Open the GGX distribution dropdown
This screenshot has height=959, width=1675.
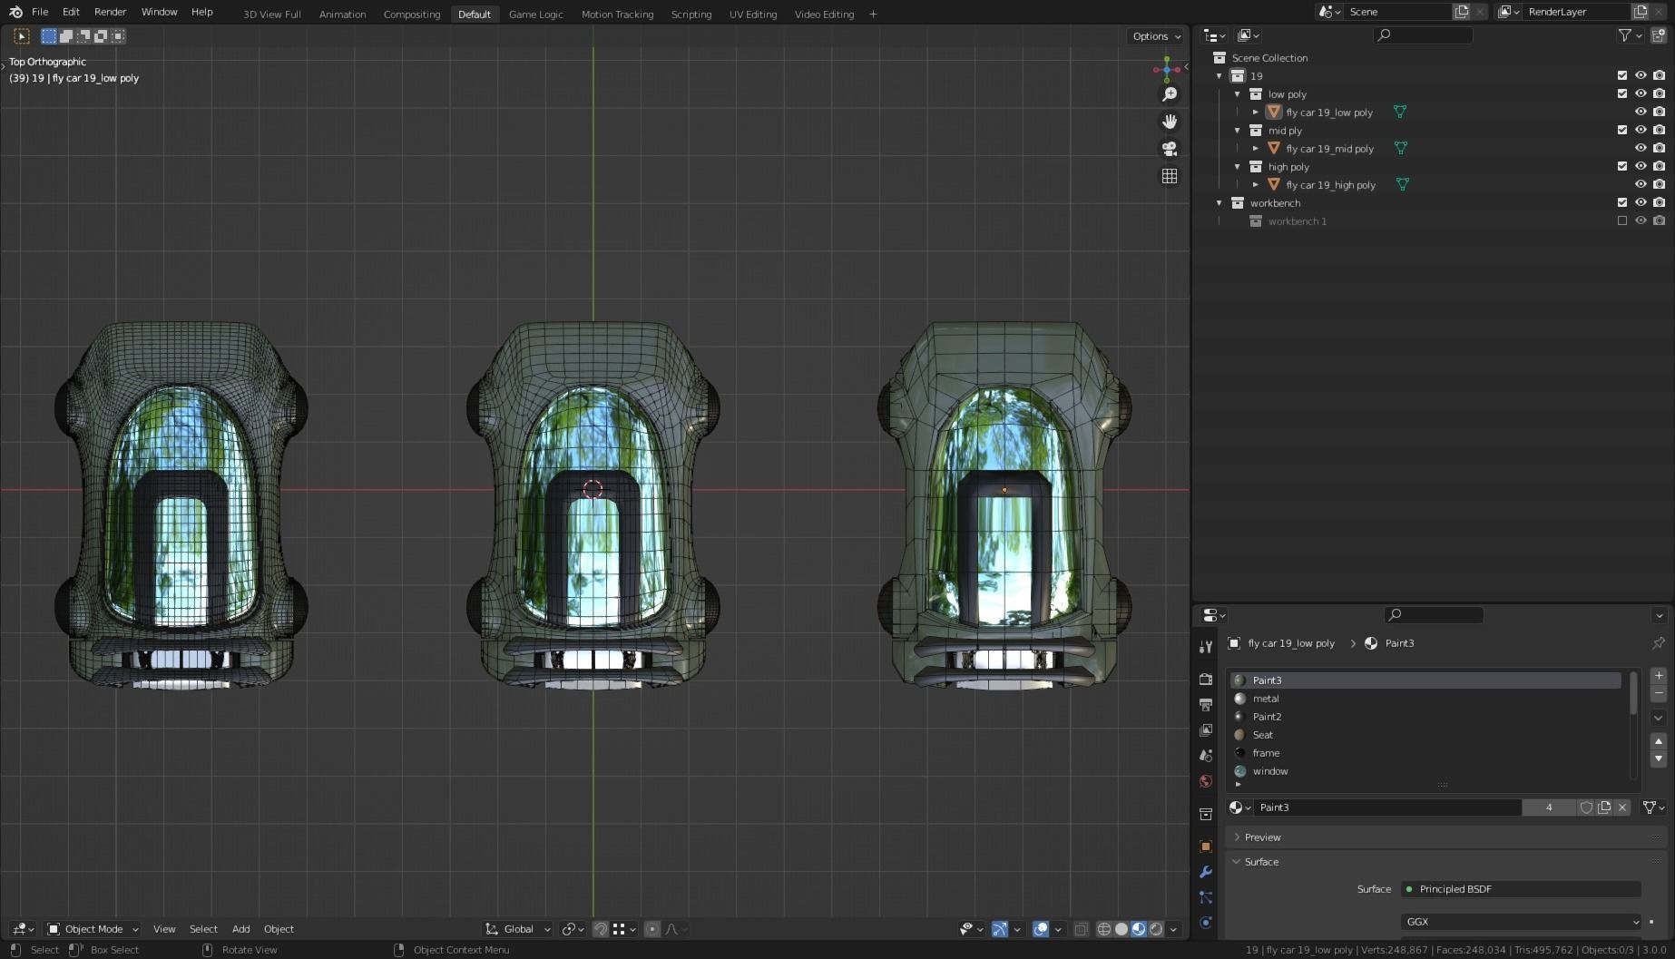coord(1521,922)
